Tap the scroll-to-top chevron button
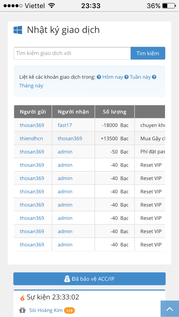The height and width of the screenshot is (317, 179). 170,309
